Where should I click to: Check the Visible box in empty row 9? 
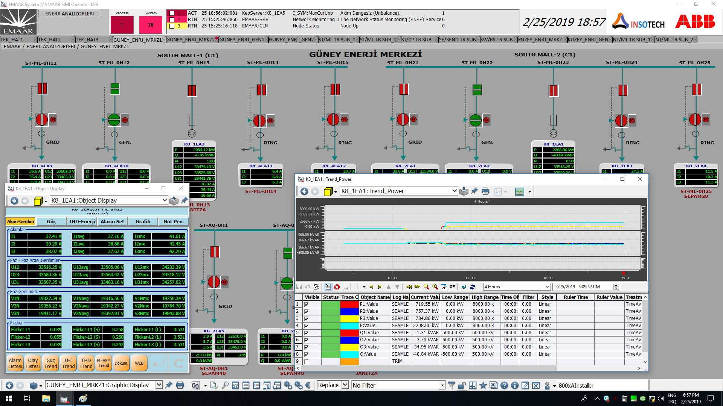coord(306,362)
